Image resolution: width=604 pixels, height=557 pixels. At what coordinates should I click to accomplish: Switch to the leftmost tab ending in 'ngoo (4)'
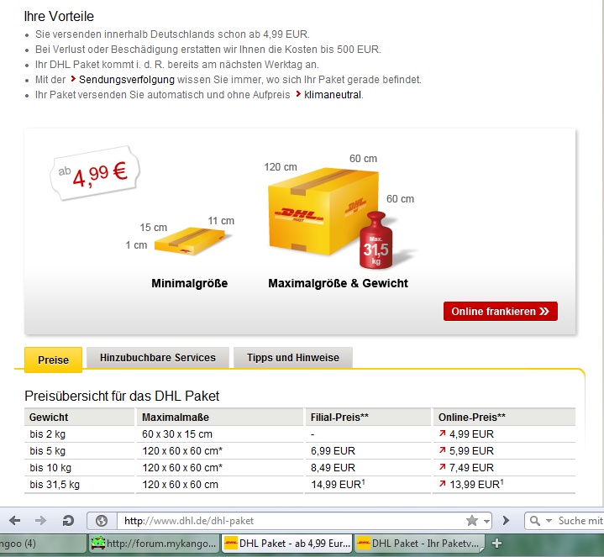pos(42,543)
